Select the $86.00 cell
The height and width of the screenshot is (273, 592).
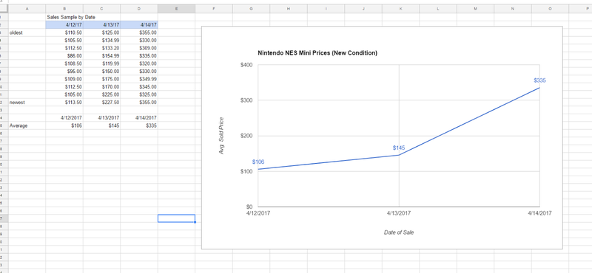[x=64, y=56]
